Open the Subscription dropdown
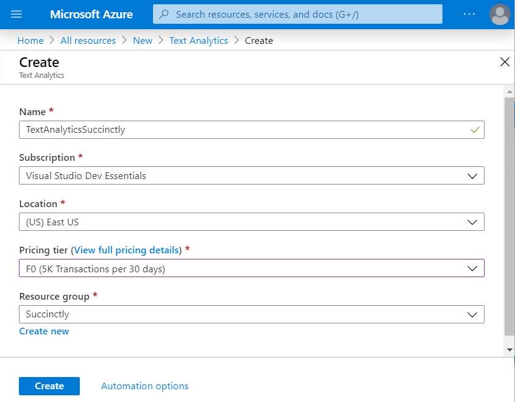Image resolution: width=515 pixels, height=402 pixels. 472,175
